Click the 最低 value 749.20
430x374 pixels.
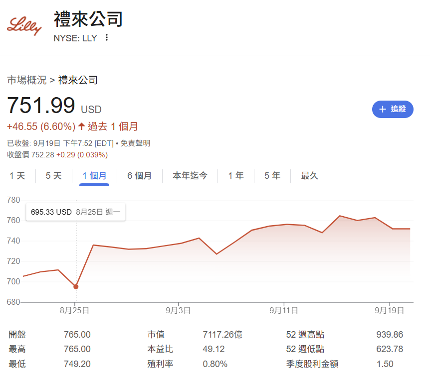coord(77,364)
